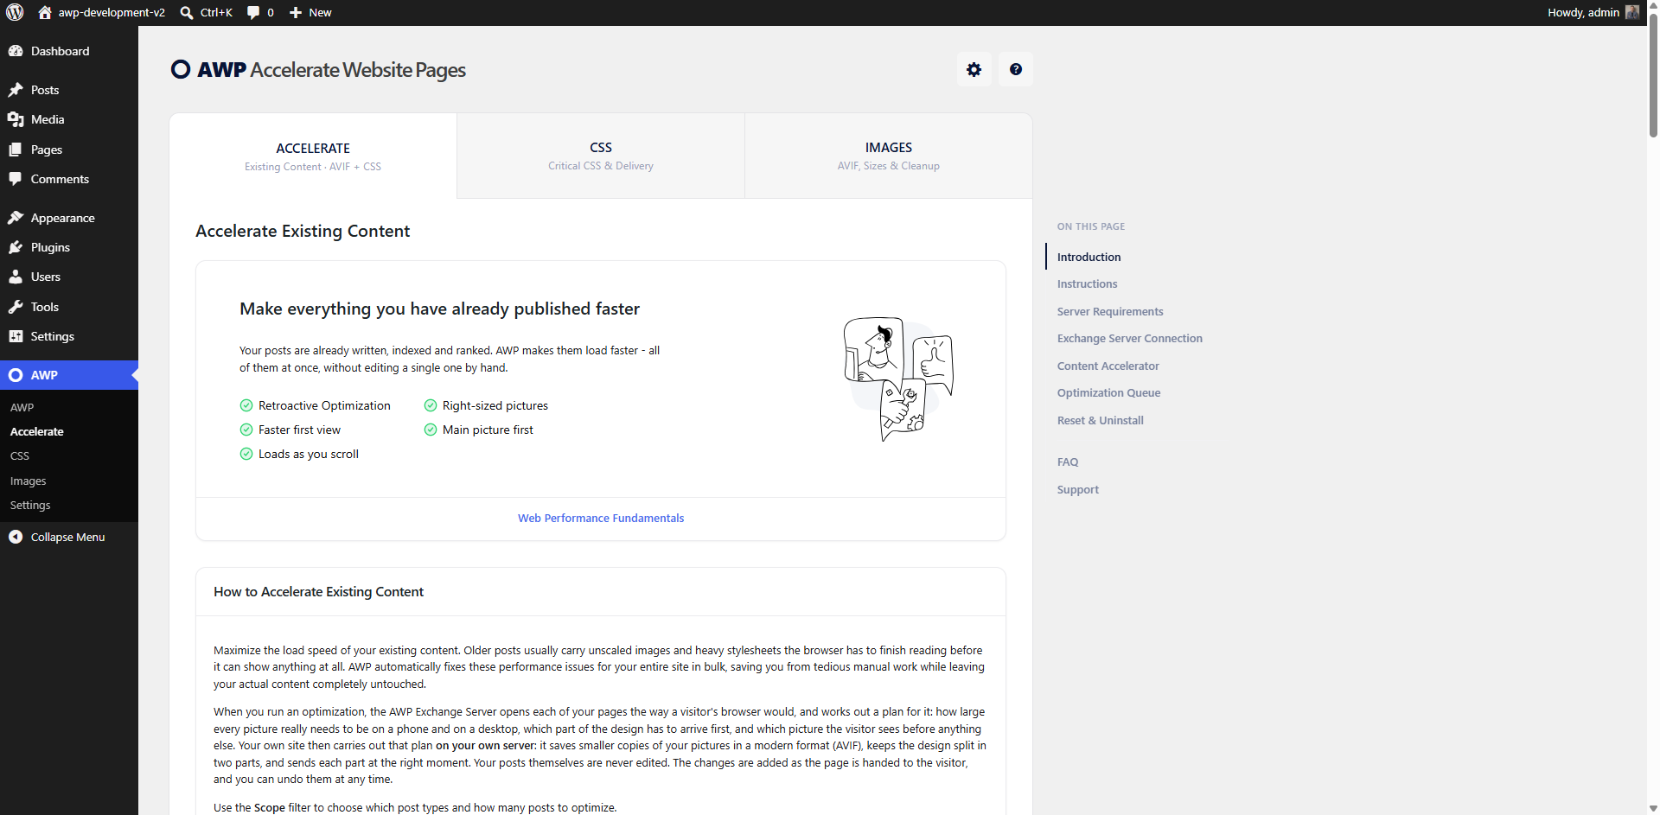The image size is (1660, 815).
Task: Click the Posts pushpin icon
Action: click(x=16, y=90)
